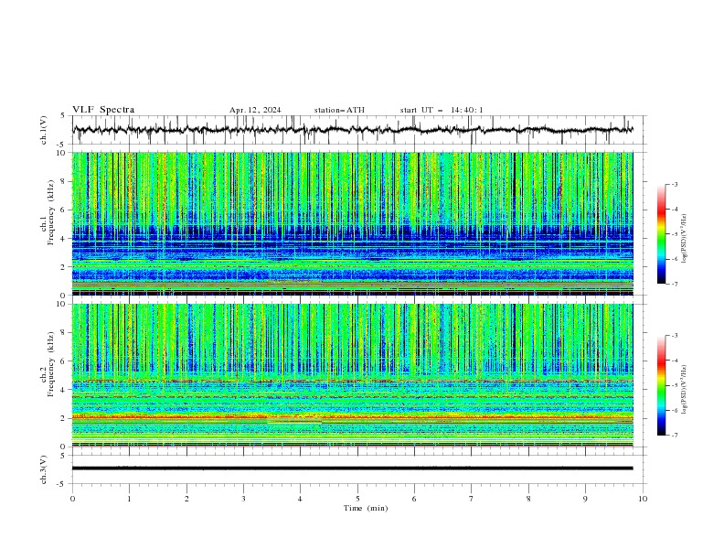Viewport: 724px width, 560px height.
Task: Click the time axis tick label '5'
Action: pyautogui.click(x=357, y=499)
